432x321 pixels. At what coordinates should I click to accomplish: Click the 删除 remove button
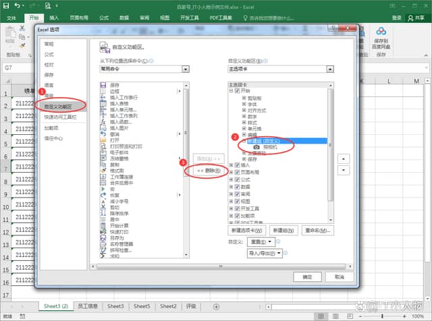[207, 171]
